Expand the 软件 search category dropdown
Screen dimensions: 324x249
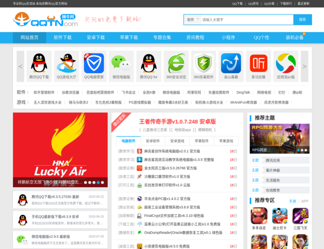point(192,19)
